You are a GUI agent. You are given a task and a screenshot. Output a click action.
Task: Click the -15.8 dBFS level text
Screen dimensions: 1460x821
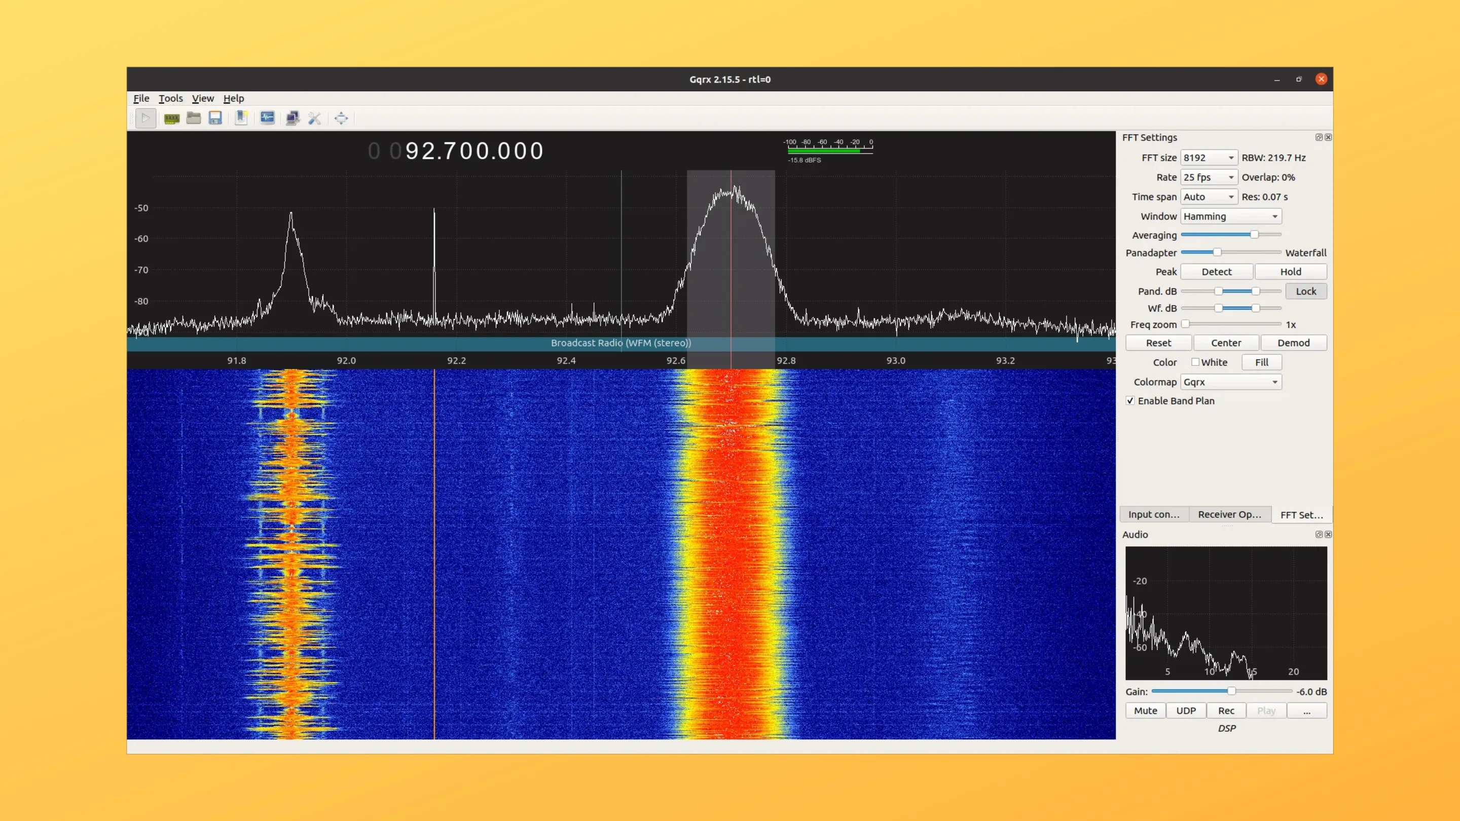click(804, 160)
